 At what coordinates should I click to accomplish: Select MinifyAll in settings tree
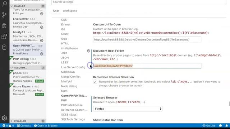(67, 81)
